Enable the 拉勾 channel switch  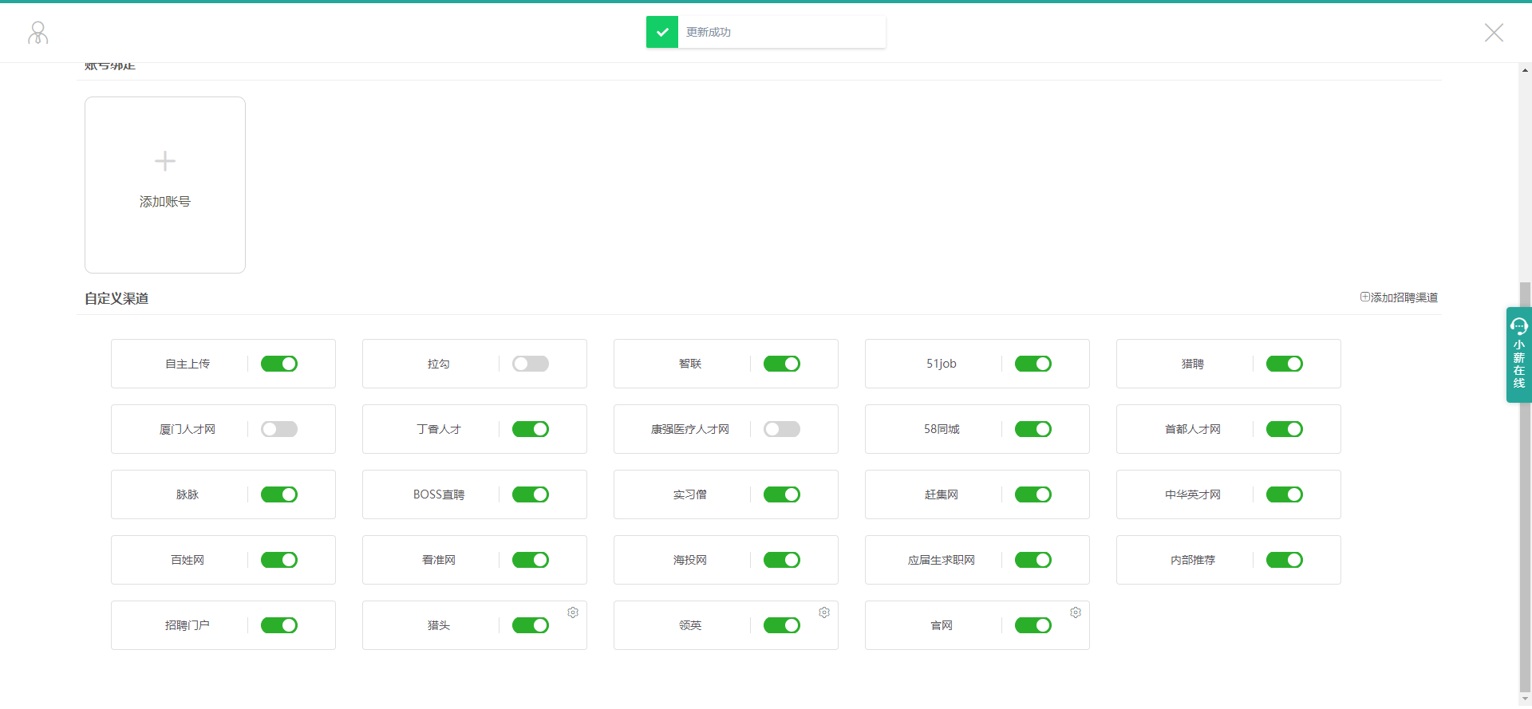(x=531, y=364)
